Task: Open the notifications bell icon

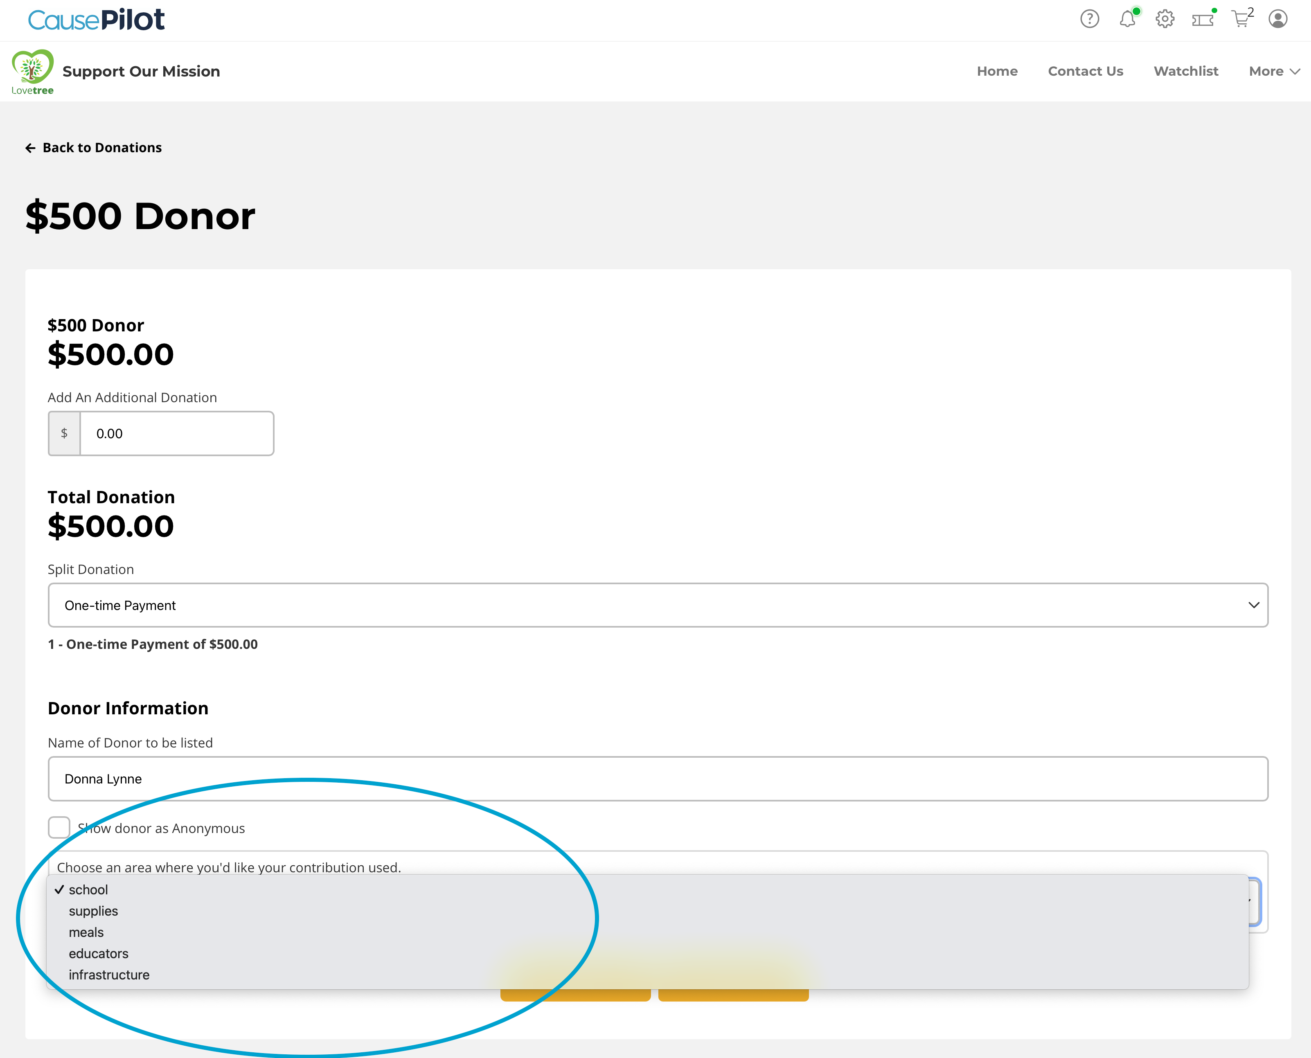Action: click(1127, 19)
